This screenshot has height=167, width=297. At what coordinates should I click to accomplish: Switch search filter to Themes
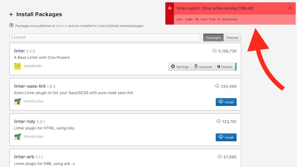232,38
